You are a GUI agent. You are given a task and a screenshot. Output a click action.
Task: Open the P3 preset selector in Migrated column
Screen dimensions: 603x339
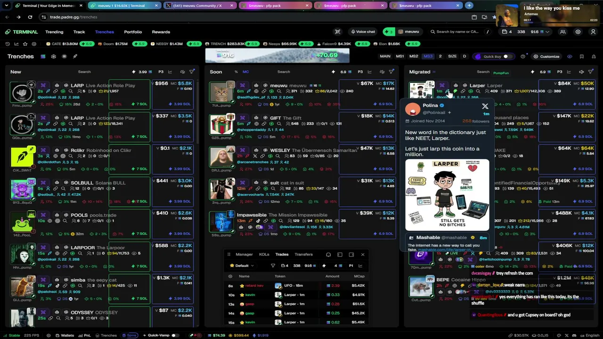tap(560, 72)
